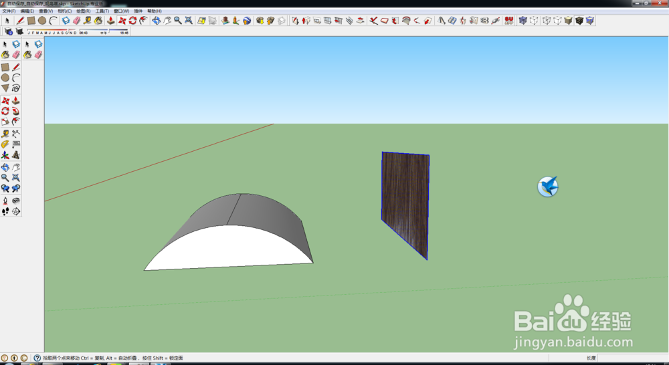Image resolution: width=669 pixels, height=365 pixels.
Task: Click the Share Model upload icon
Action: tap(270, 21)
